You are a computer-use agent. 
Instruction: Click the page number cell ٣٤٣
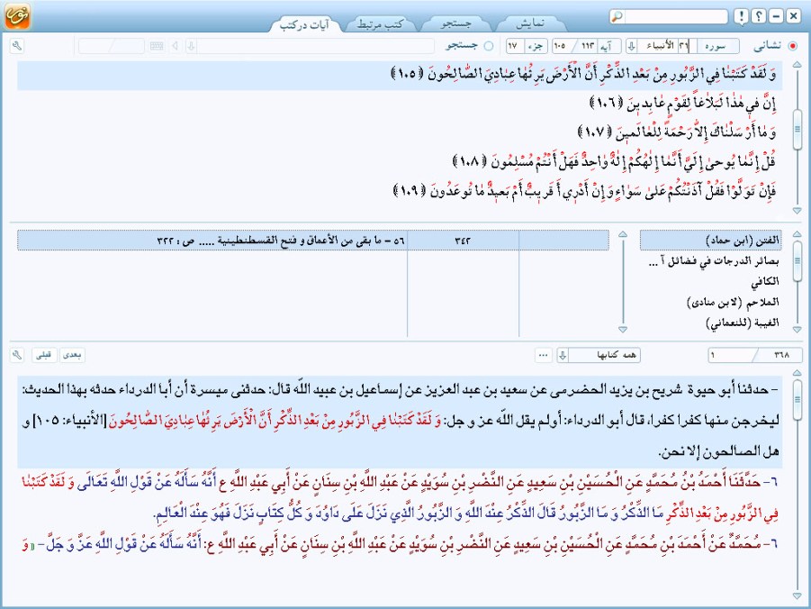463,241
